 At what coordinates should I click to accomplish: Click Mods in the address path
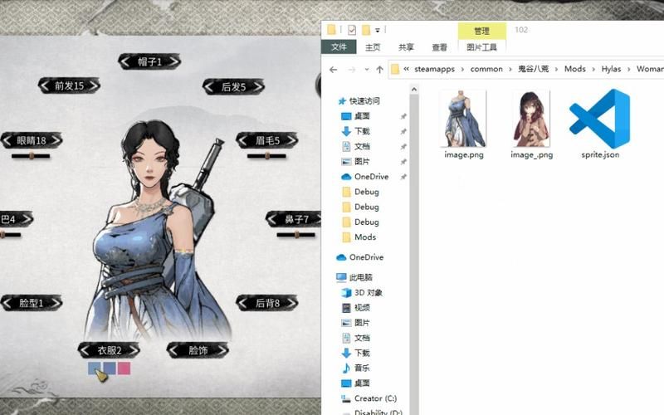click(575, 69)
